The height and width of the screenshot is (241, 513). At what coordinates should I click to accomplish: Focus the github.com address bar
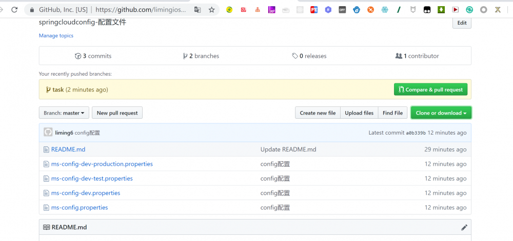click(x=141, y=10)
